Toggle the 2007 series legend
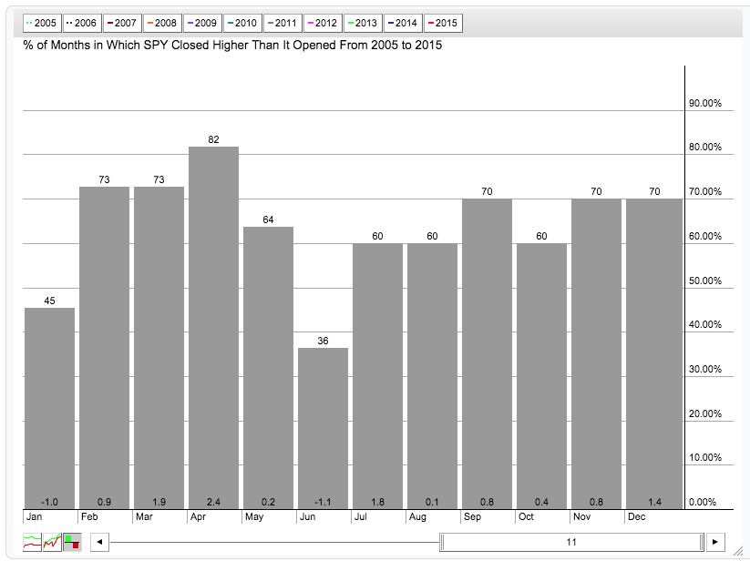Screen dimensions: 750x561 [x=122, y=23]
